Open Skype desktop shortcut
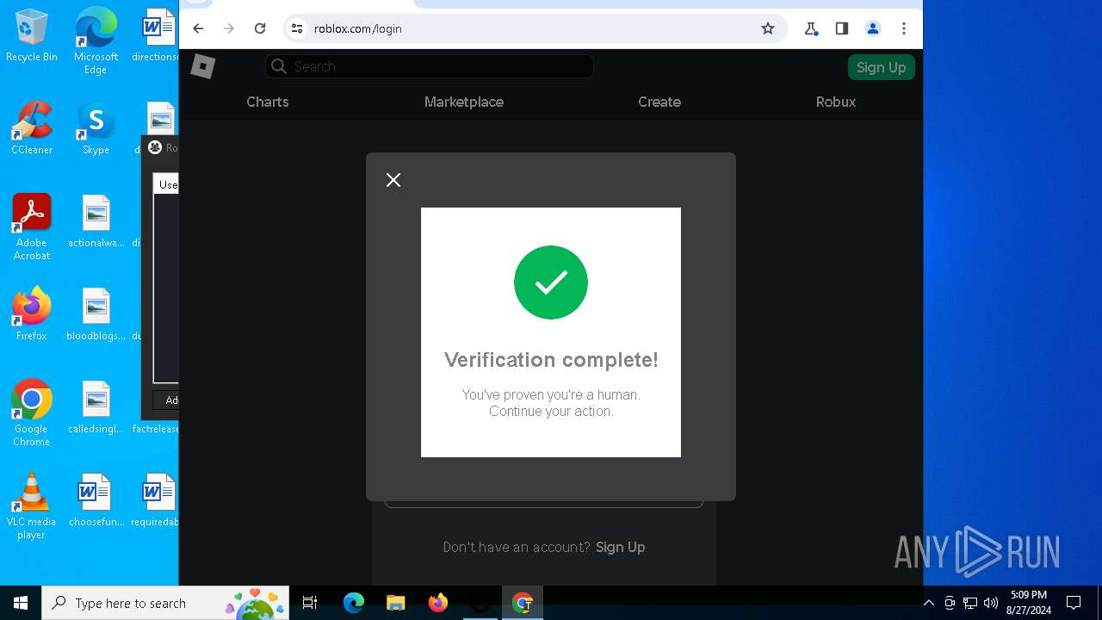This screenshot has height=620, width=1102. (x=96, y=129)
